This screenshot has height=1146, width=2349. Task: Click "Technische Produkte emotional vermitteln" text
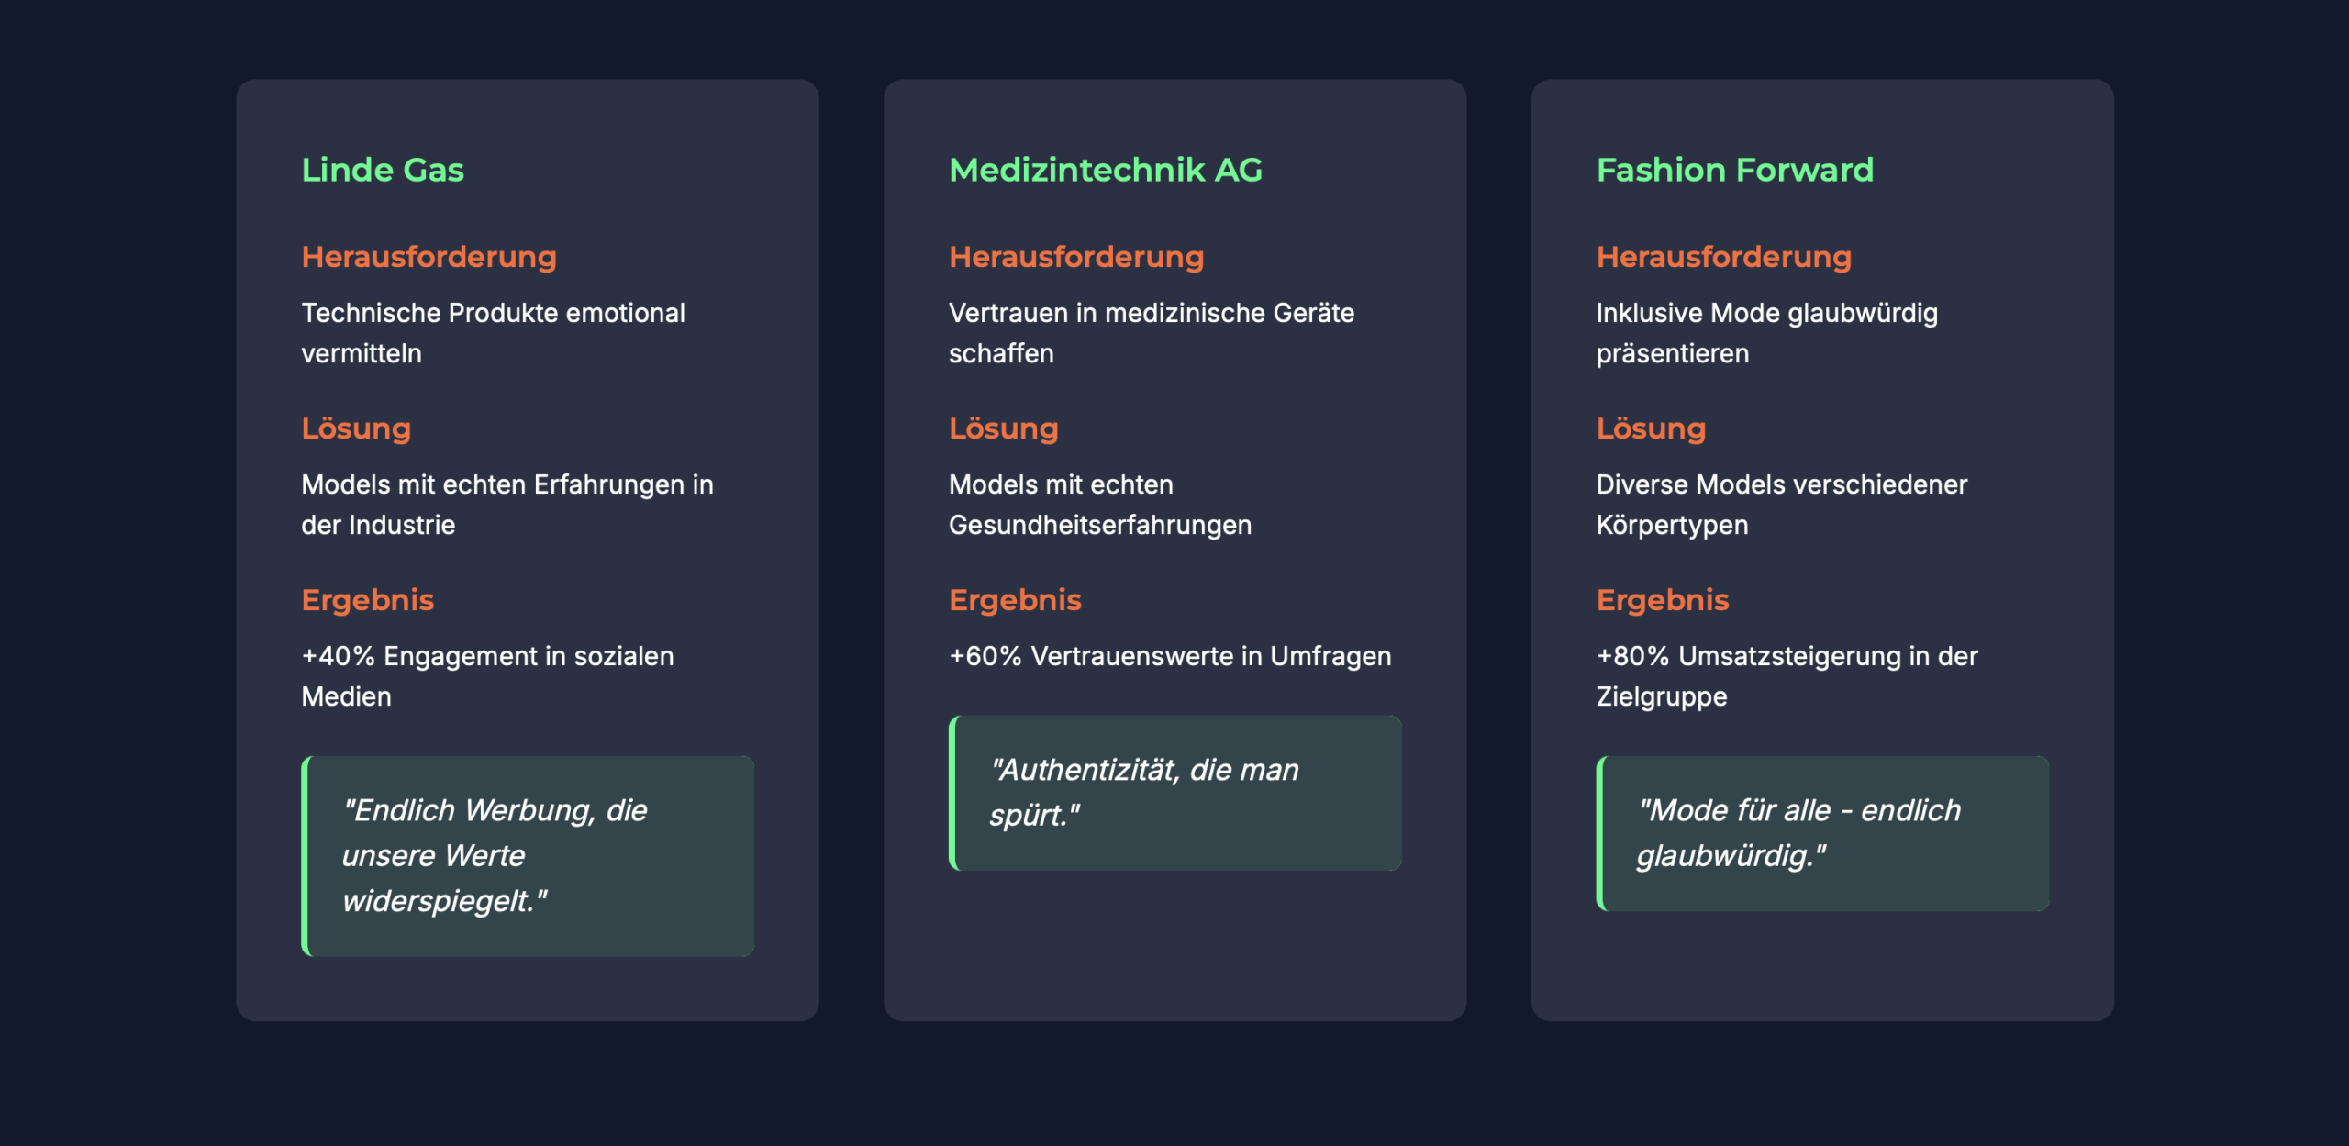[x=494, y=333]
